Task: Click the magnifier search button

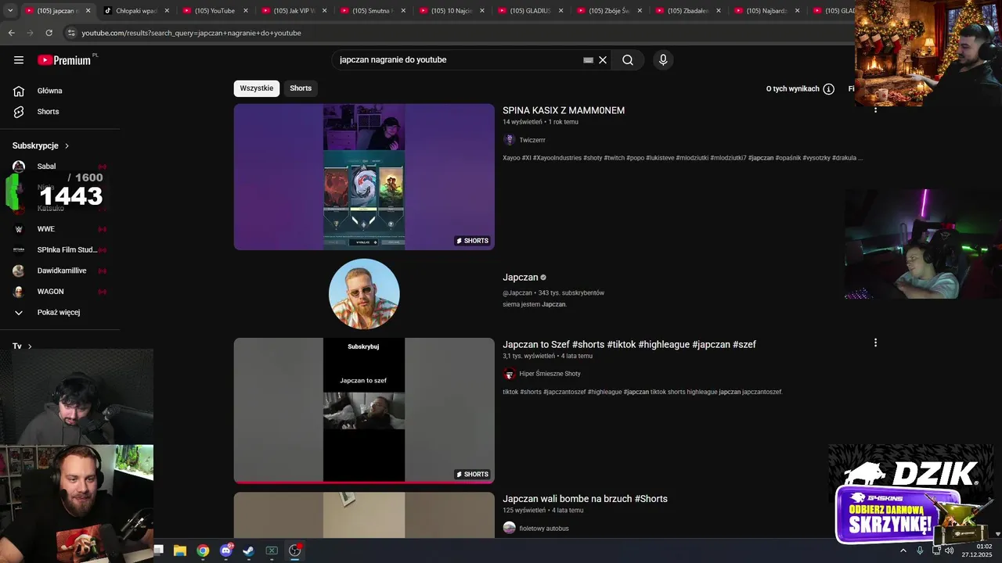Action: click(x=628, y=60)
